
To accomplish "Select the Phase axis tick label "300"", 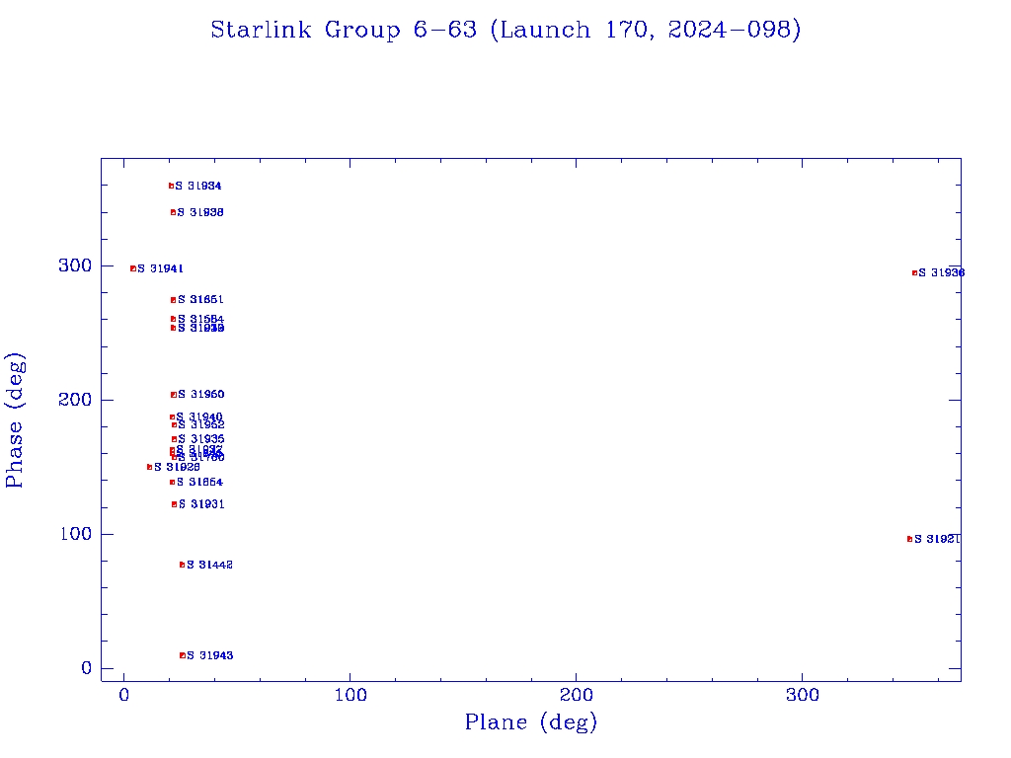I will [x=75, y=265].
